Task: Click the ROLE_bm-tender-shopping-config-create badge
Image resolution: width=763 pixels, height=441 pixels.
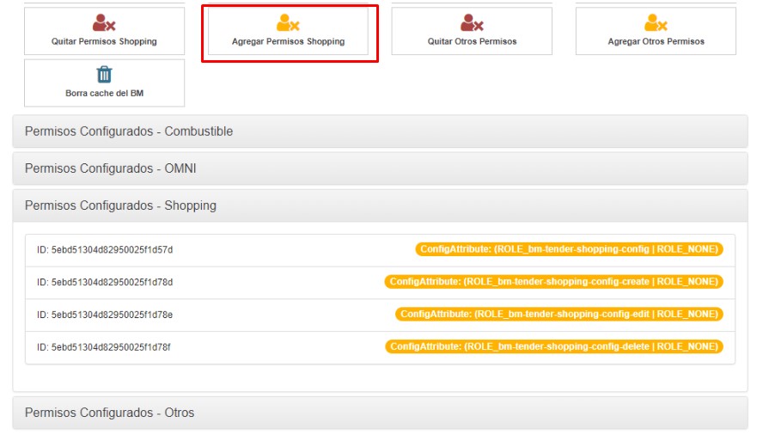Action: click(x=553, y=282)
